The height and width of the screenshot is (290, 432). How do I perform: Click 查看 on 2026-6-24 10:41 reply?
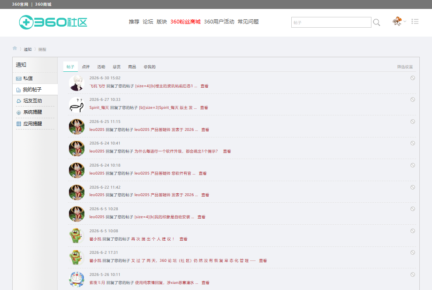(x=227, y=151)
